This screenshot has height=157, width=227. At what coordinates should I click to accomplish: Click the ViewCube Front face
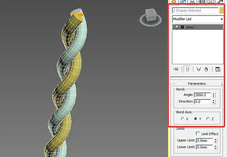tap(151, 17)
